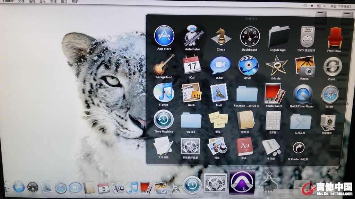
Task: Open App Store from the applications grid
Action: click(x=164, y=36)
